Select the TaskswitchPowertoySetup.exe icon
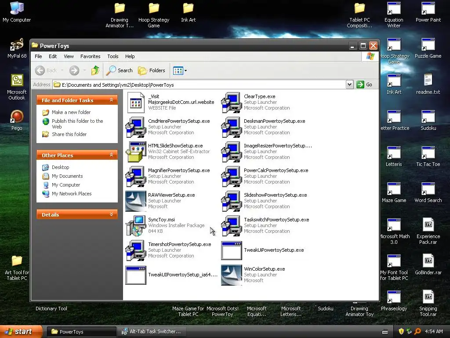Screen dimensions: 450x338 [231, 226]
